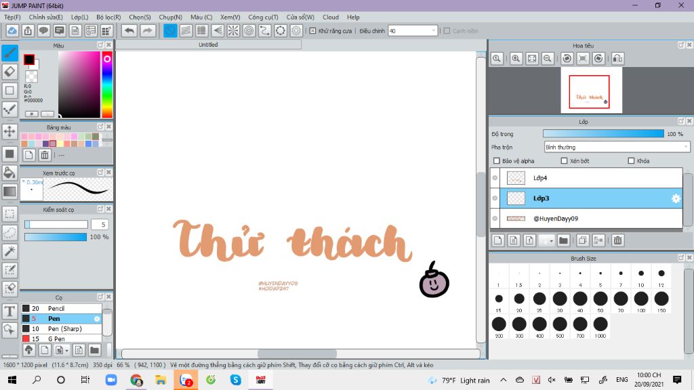
Task: Pick the Move tool
Action: tap(9, 131)
